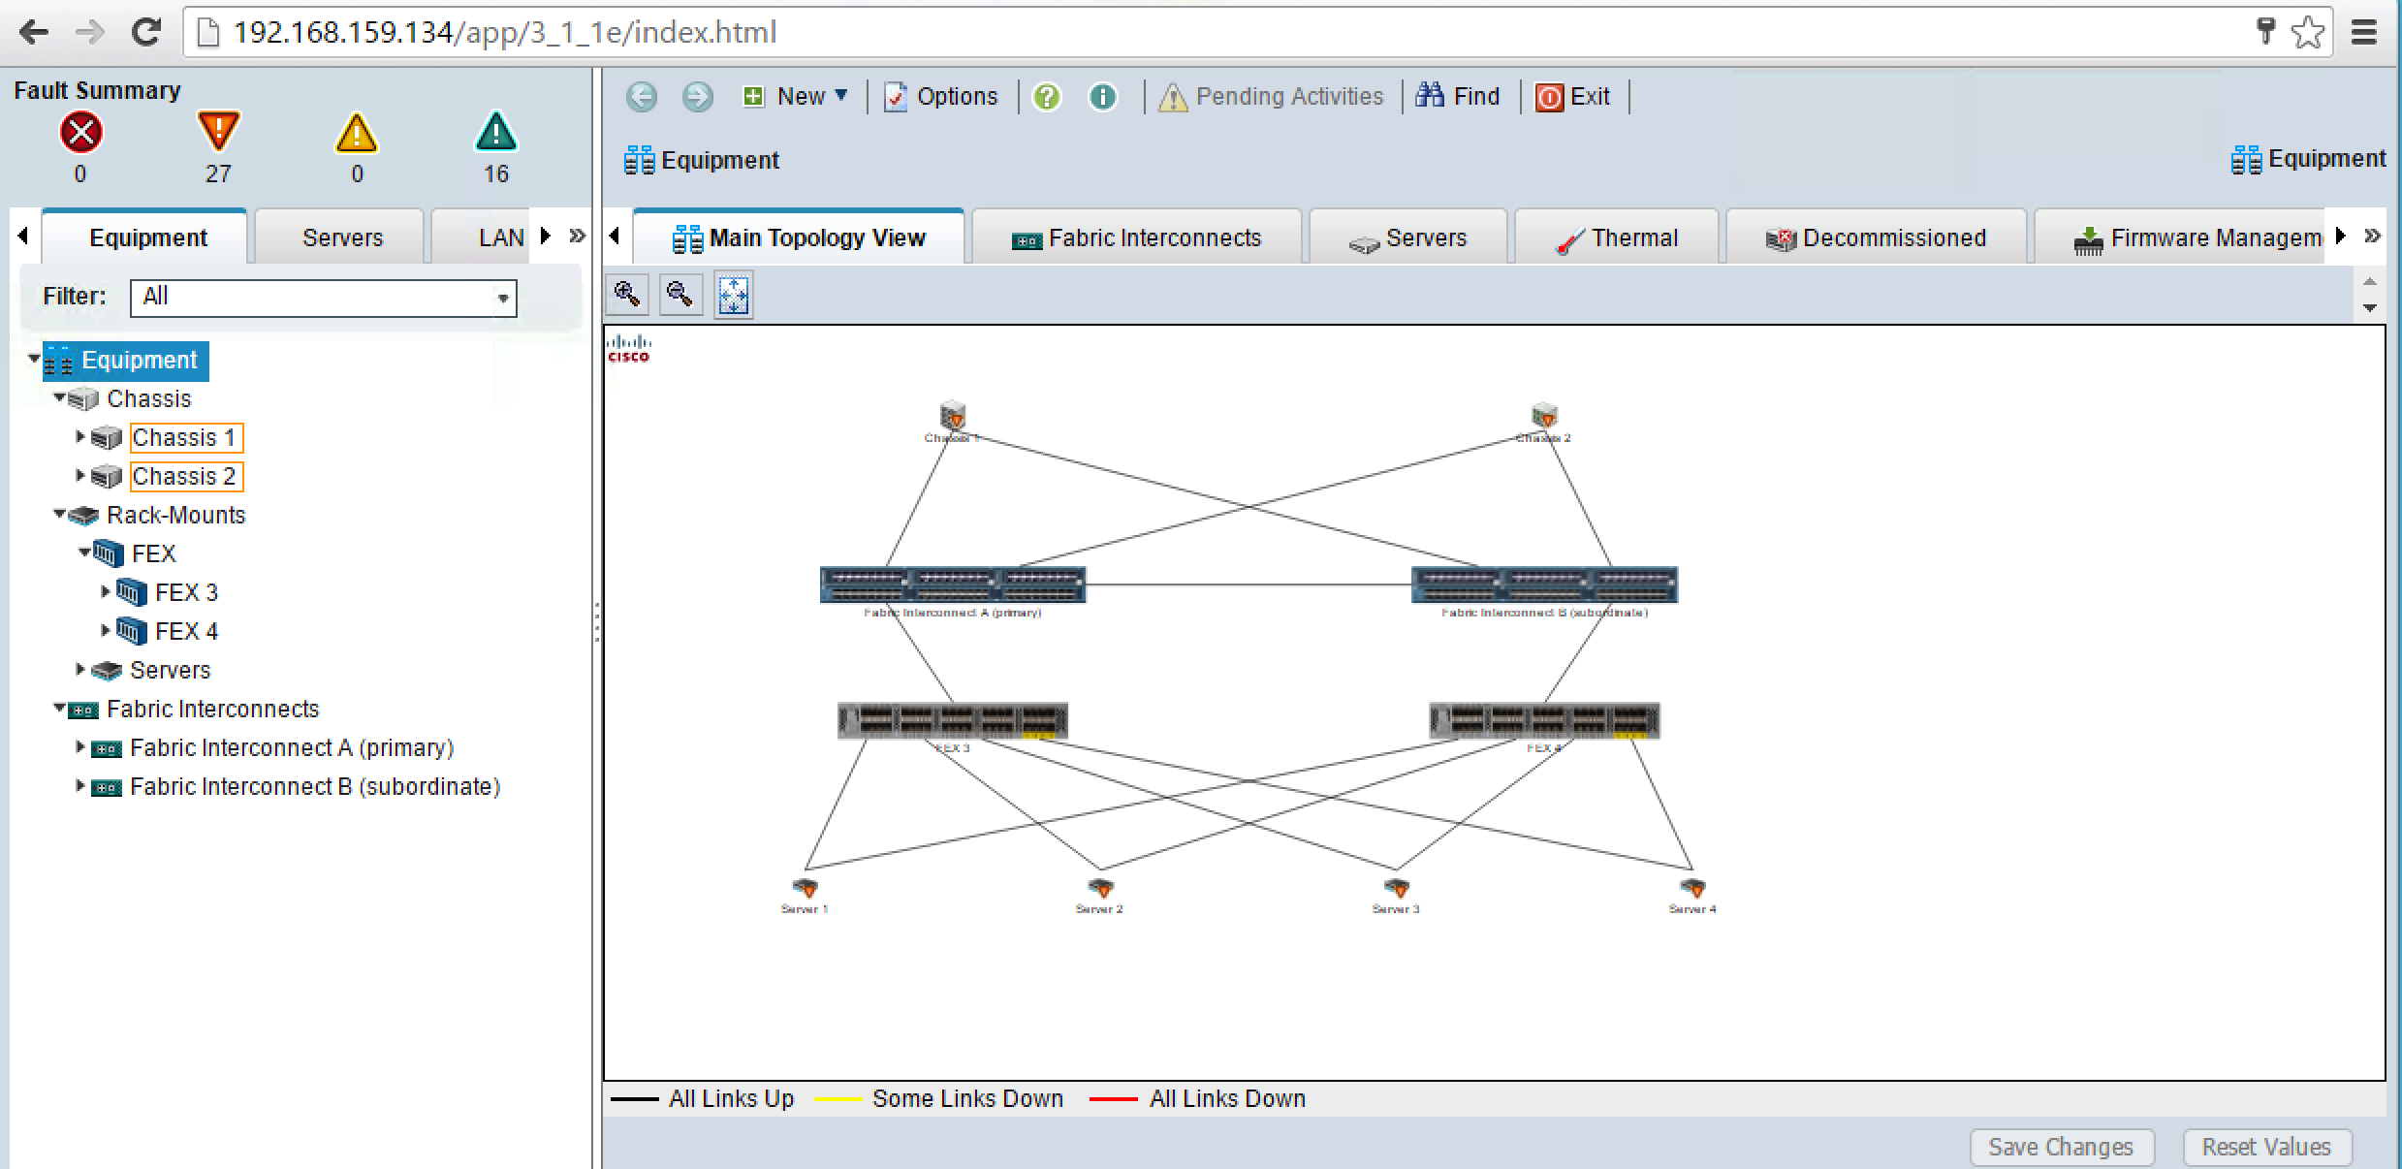2402x1169 pixels.
Task: Show more navigation tabs via double chevron
Action: click(x=578, y=236)
